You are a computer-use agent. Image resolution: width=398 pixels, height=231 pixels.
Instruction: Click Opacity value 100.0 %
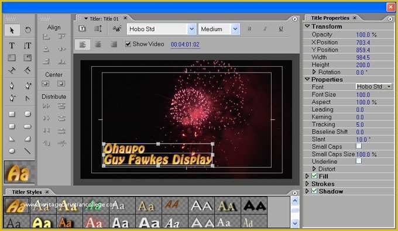(366, 35)
